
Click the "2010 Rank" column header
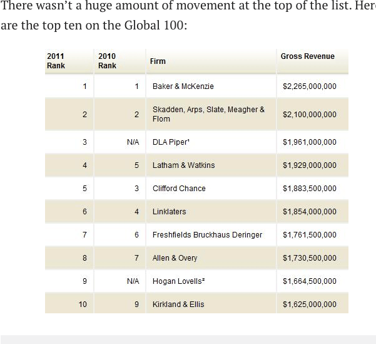click(107, 61)
